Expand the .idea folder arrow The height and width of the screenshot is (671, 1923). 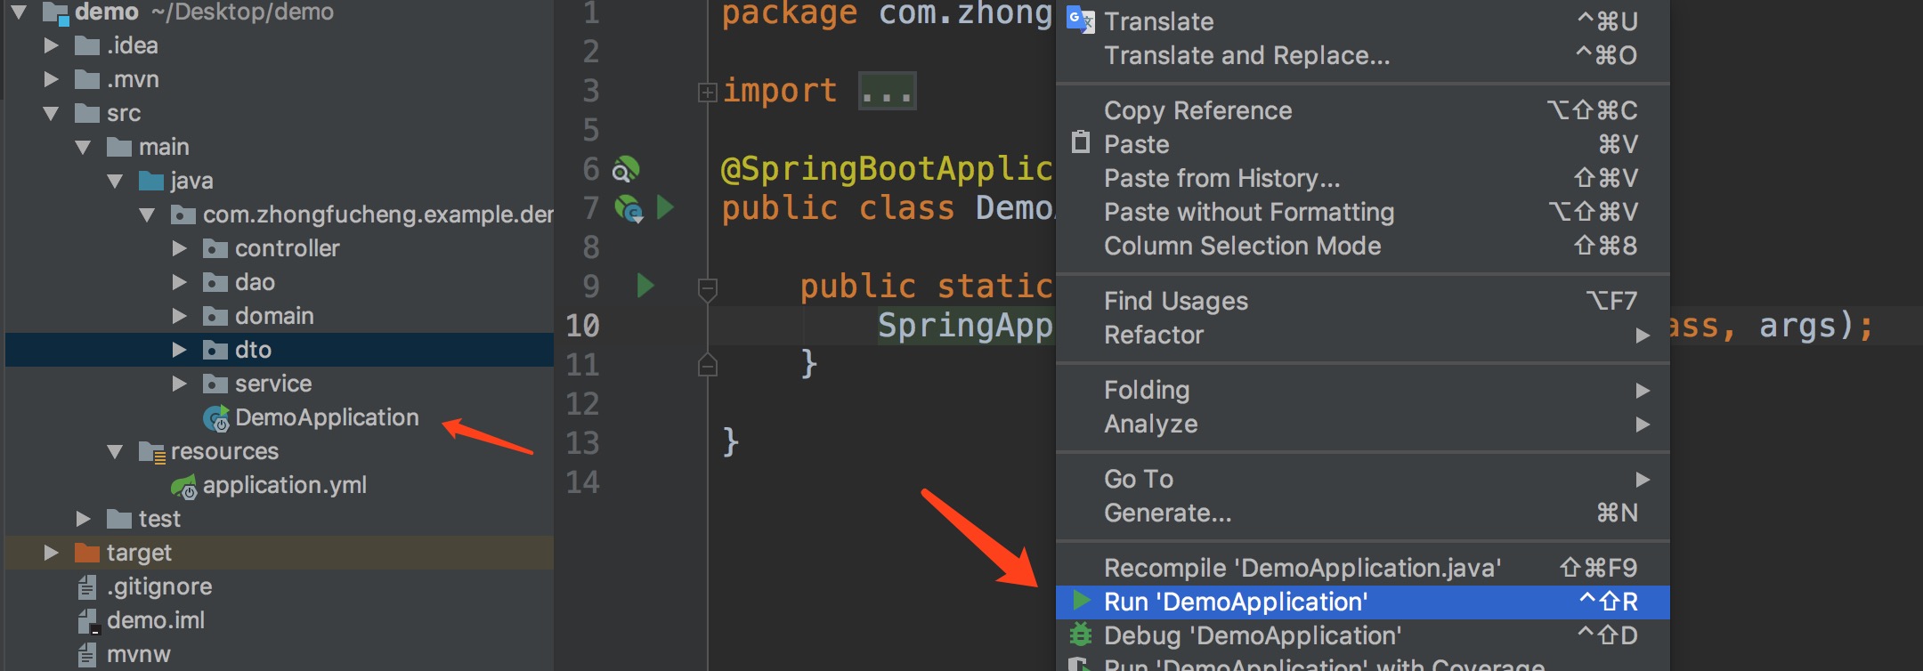coord(51,45)
